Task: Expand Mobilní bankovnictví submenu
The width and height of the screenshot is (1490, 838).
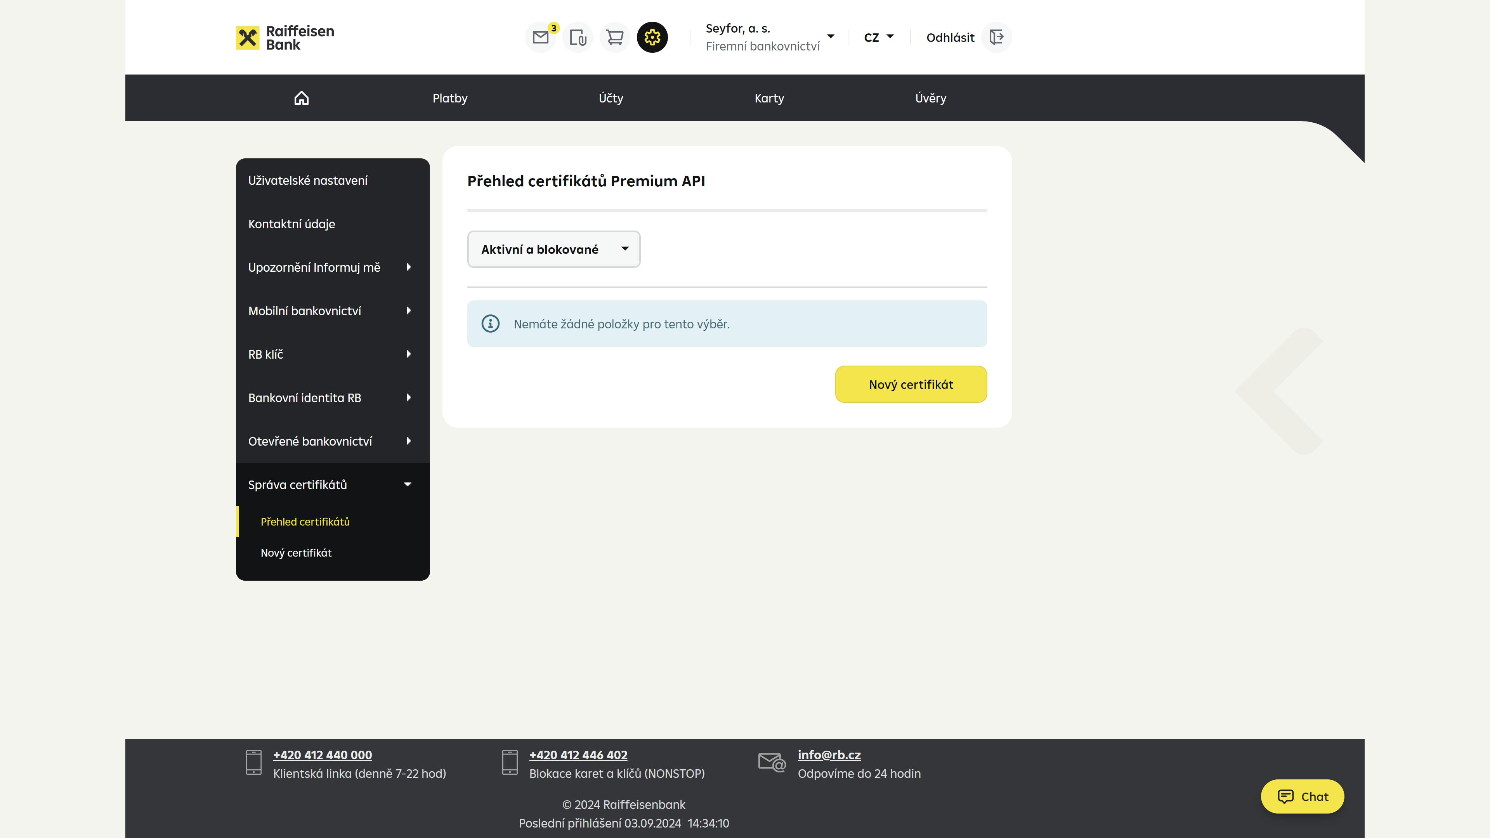Action: pyautogui.click(x=333, y=311)
